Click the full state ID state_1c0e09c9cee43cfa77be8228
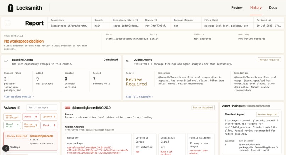This screenshot has height=155, width=286. 127,39
